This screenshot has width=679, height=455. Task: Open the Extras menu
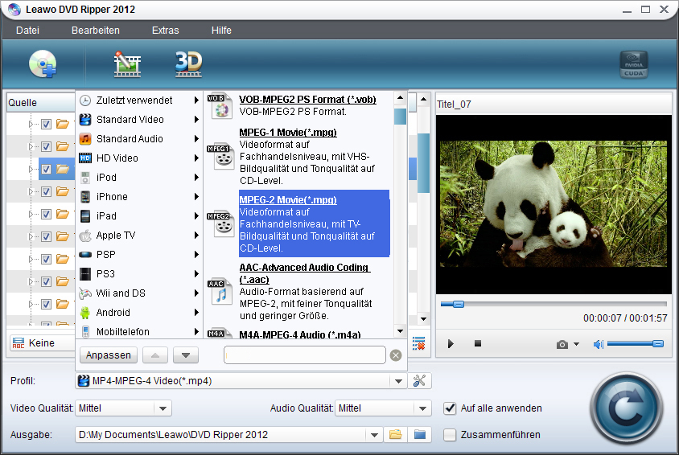click(x=166, y=31)
